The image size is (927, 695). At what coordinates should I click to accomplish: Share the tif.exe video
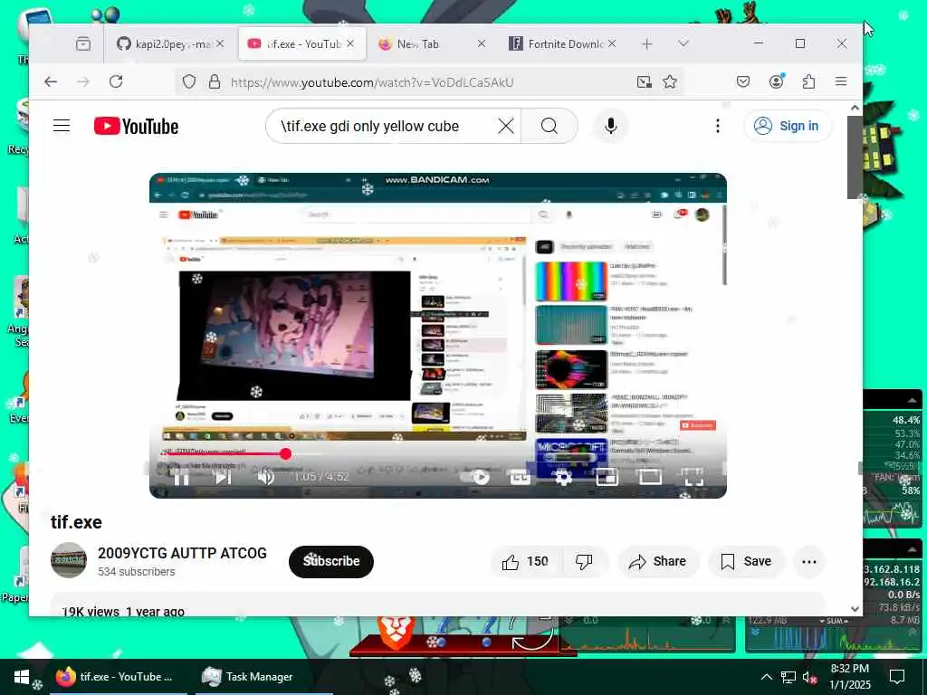658,561
